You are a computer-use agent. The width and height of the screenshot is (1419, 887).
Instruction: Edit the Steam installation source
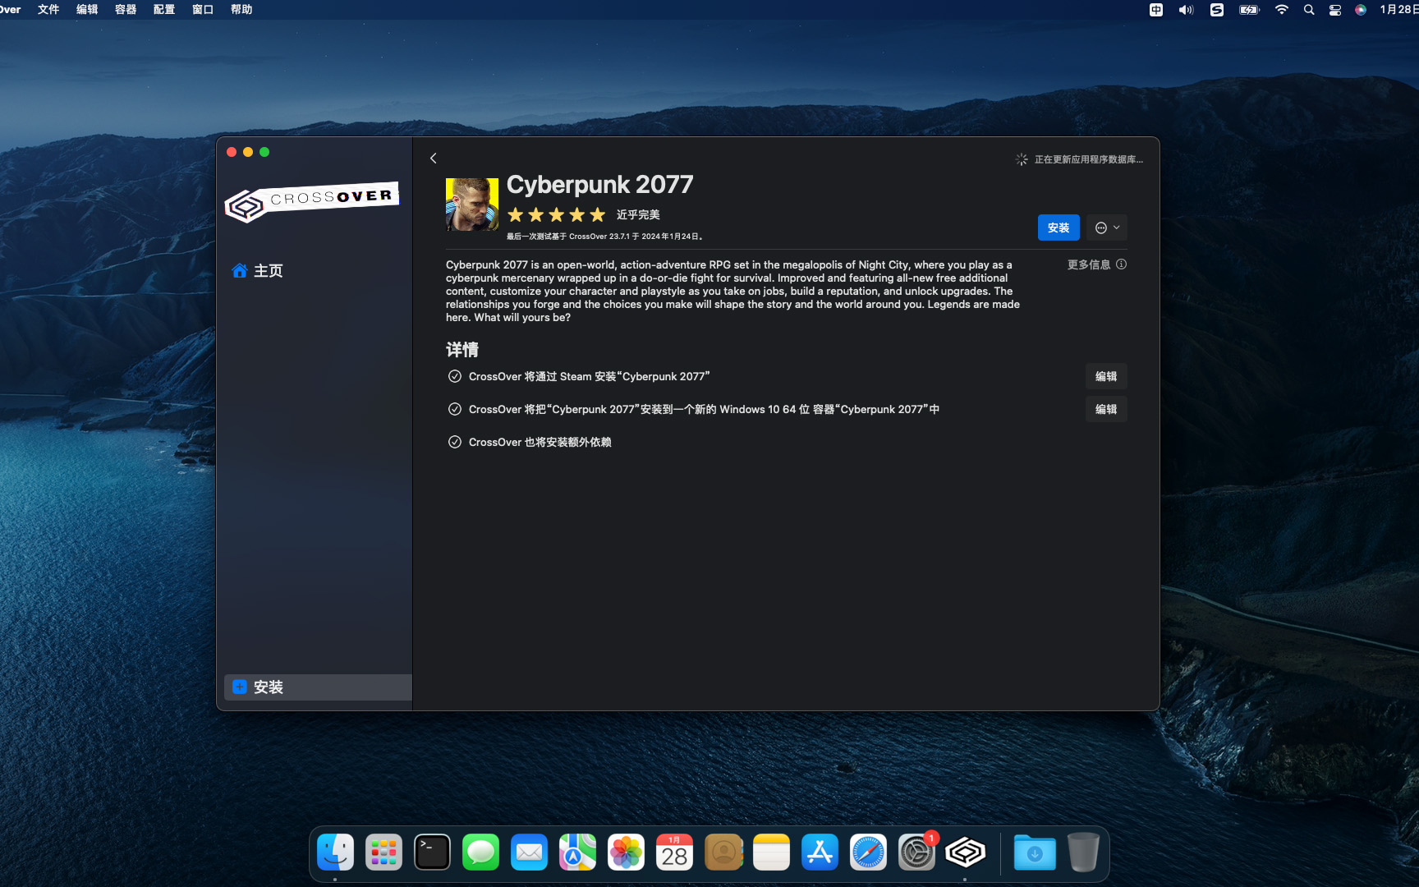(x=1105, y=376)
